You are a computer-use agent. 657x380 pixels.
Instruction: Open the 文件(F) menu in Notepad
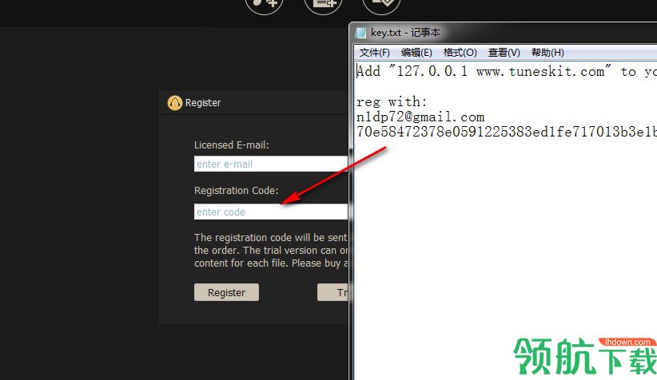pyautogui.click(x=375, y=53)
